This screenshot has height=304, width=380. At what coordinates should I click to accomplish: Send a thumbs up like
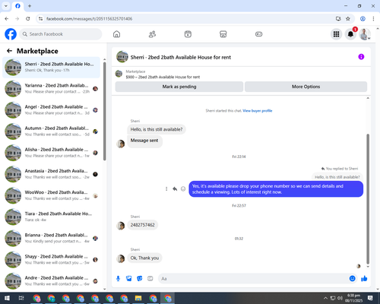click(364, 279)
